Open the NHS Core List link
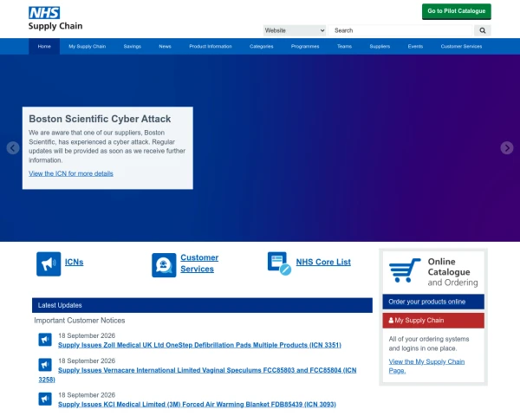This screenshot has height=416, width=520. tap(323, 262)
